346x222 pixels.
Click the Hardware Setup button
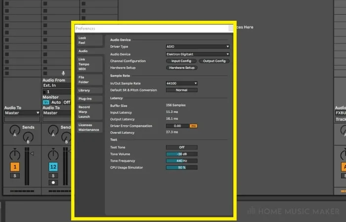tap(181, 68)
